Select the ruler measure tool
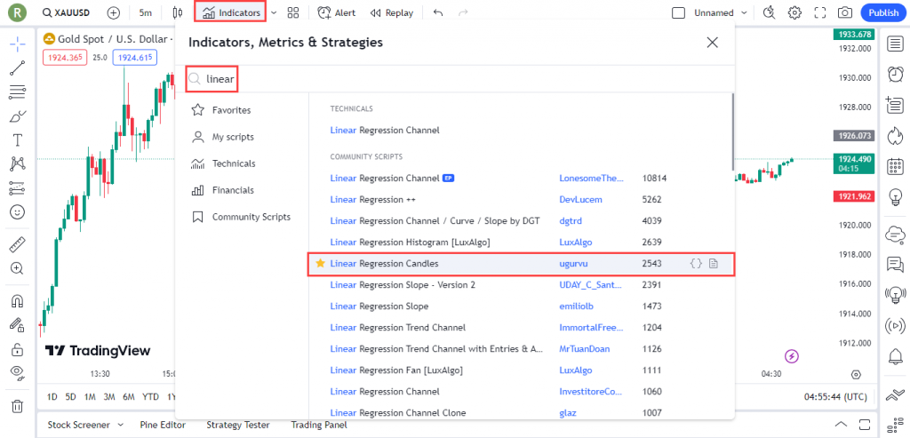Image resolution: width=910 pixels, height=438 pixels. click(18, 244)
